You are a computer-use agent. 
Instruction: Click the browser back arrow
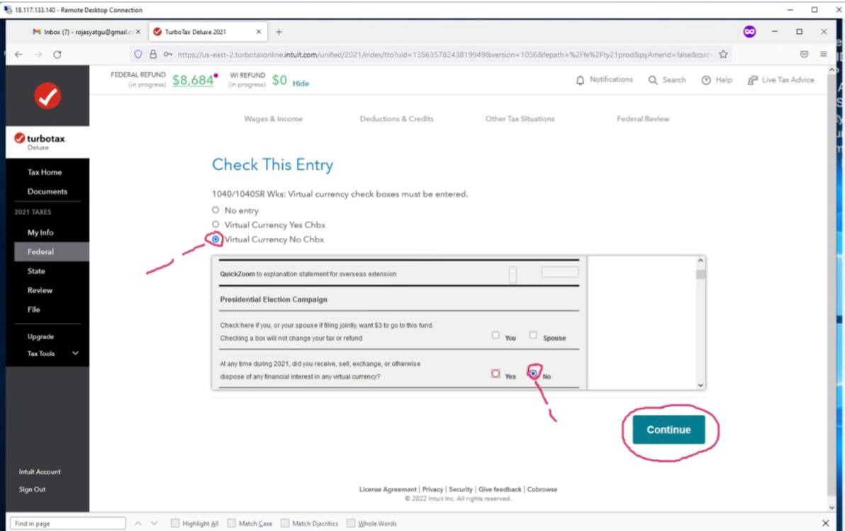click(18, 55)
